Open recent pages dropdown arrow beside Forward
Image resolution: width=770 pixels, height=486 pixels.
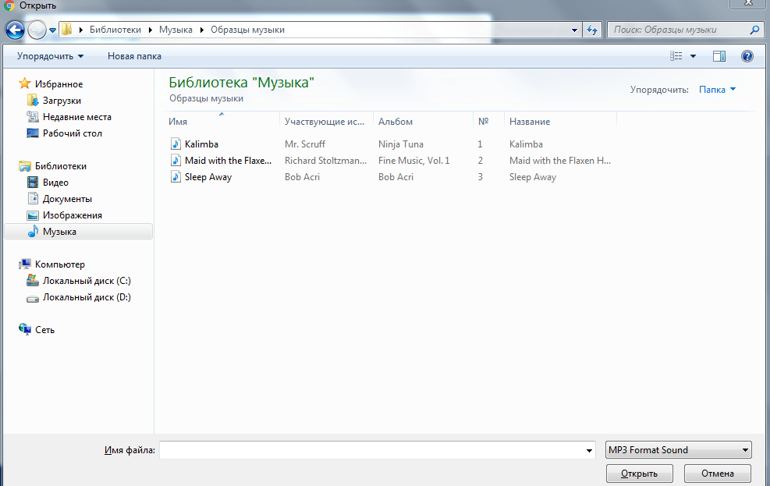(x=52, y=30)
